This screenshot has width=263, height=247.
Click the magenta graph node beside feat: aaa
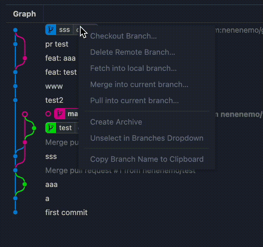(25, 58)
